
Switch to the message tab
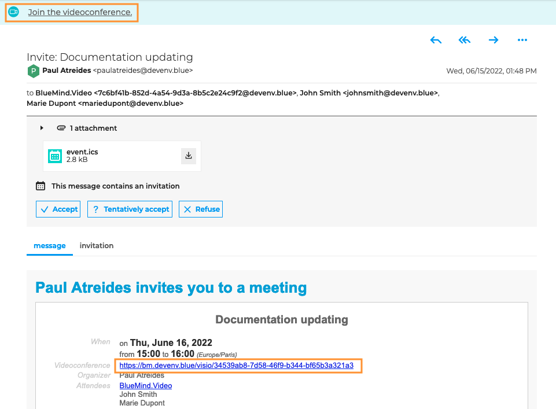coord(50,246)
